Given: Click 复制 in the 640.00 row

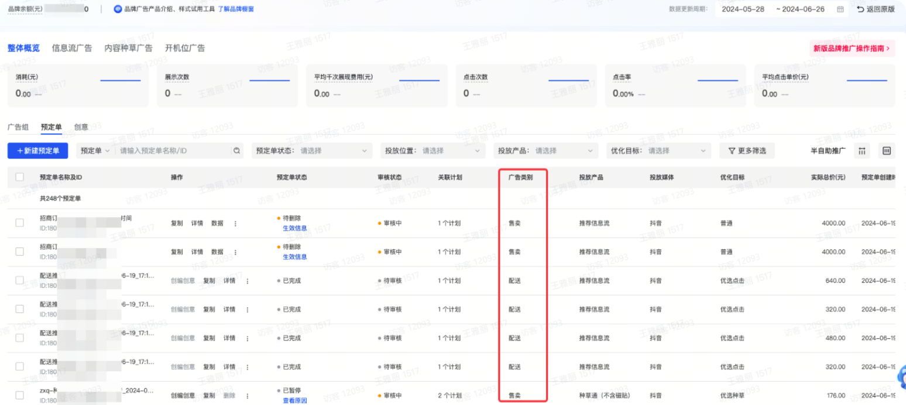Looking at the screenshot, I should (x=209, y=281).
